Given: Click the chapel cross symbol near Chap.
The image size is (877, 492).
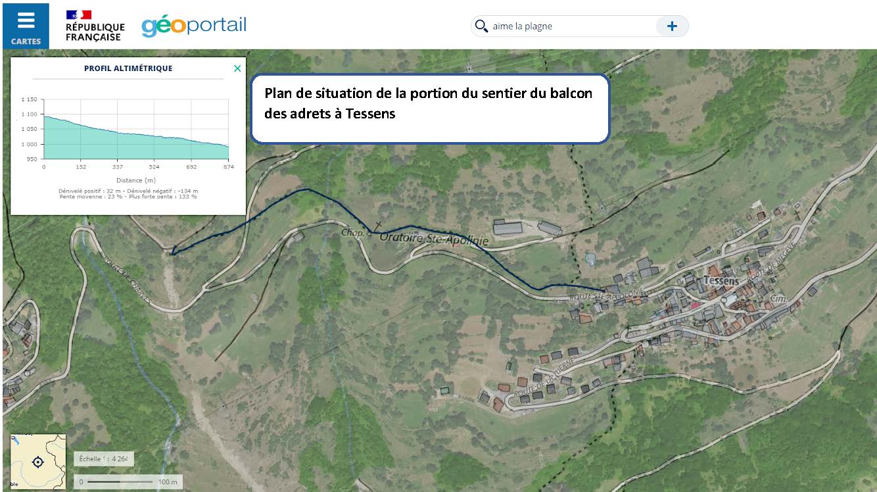Looking at the screenshot, I should tap(377, 227).
